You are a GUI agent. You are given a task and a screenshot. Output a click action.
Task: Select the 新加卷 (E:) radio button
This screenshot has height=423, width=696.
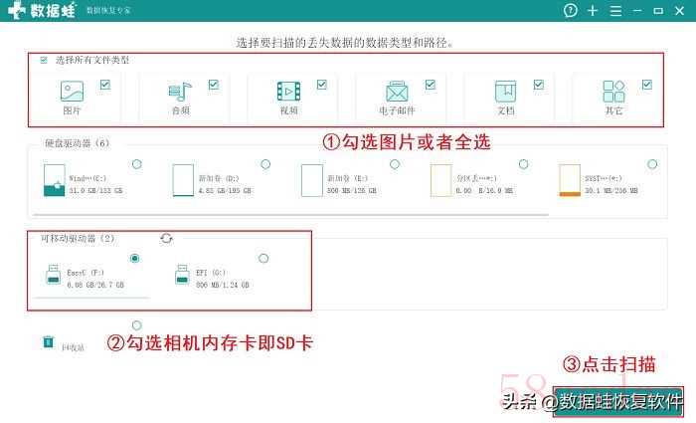(x=395, y=164)
